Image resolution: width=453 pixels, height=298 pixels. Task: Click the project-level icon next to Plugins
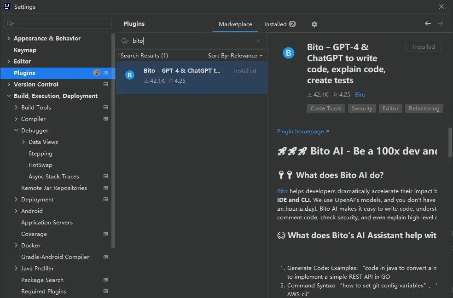point(106,73)
